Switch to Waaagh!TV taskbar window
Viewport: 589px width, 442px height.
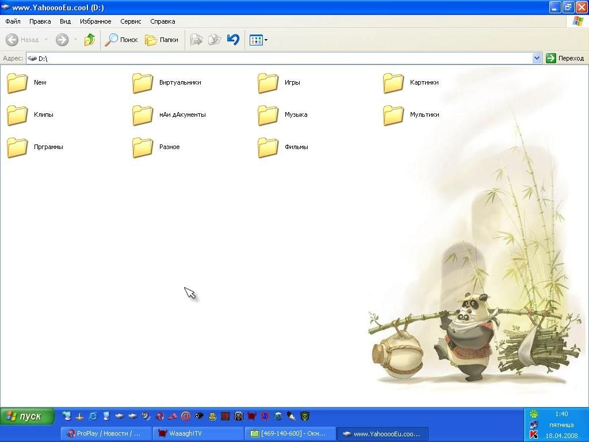pyautogui.click(x=198, y=433)
